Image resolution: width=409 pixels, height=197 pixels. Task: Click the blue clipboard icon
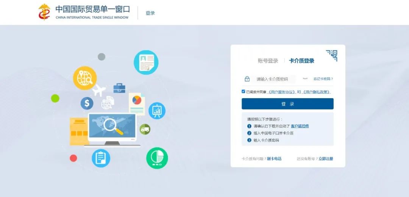point(101,158)
